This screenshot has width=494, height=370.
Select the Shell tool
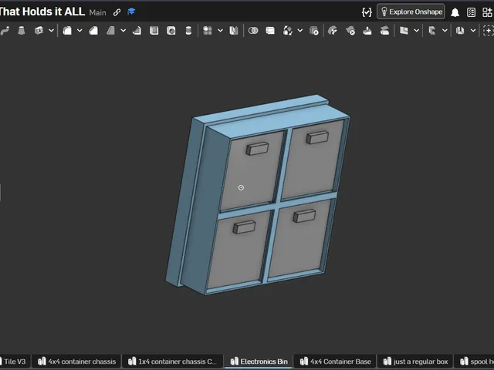(154, 31)
